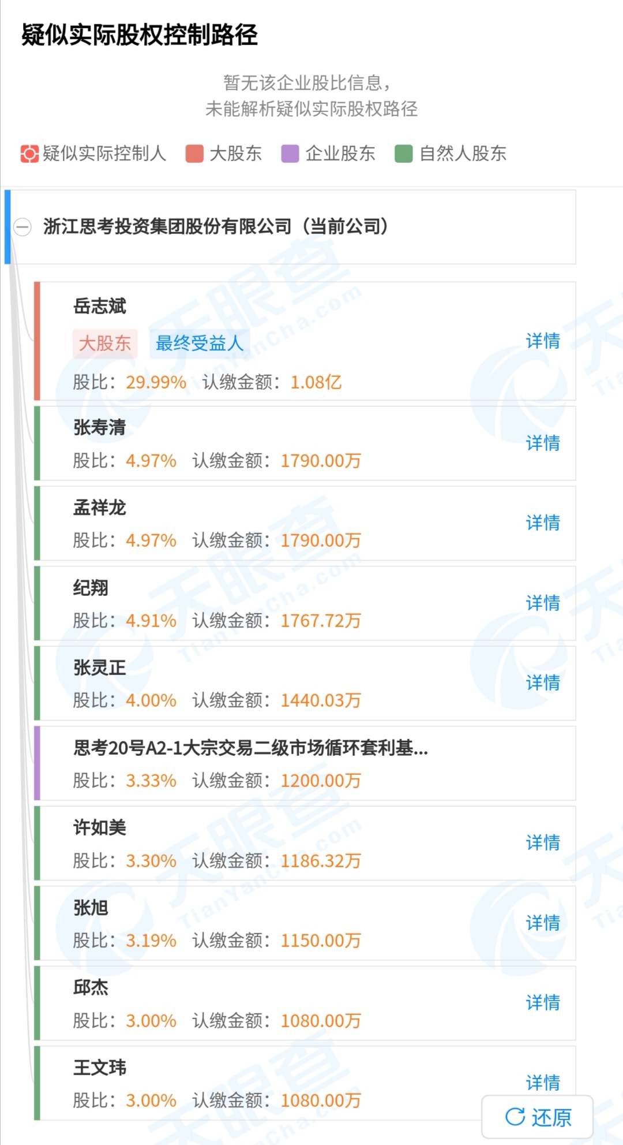This screenshot has height=1145, width=623.
Task: Click the 大股东 red legend swatch
Action: (194, 154)
